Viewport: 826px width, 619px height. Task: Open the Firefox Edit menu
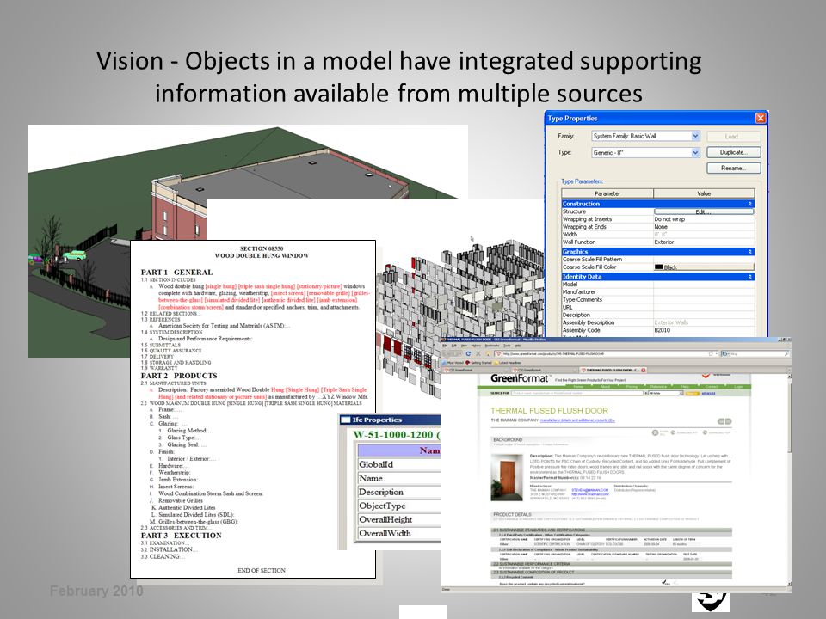454,346
